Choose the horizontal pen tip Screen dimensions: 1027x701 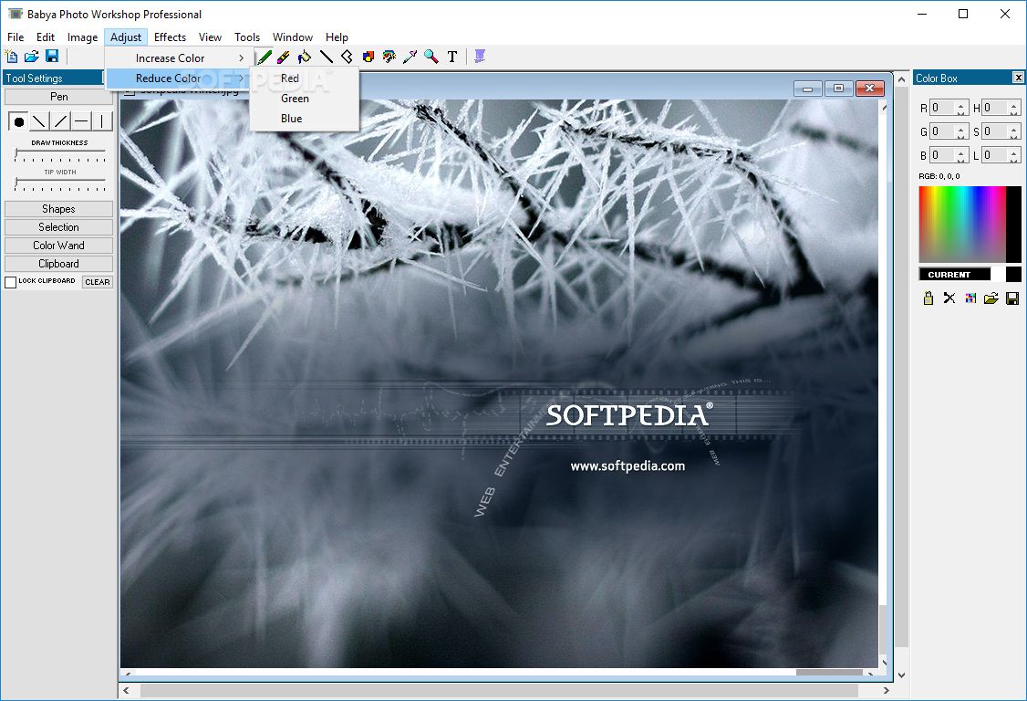(x=81, y=121)
